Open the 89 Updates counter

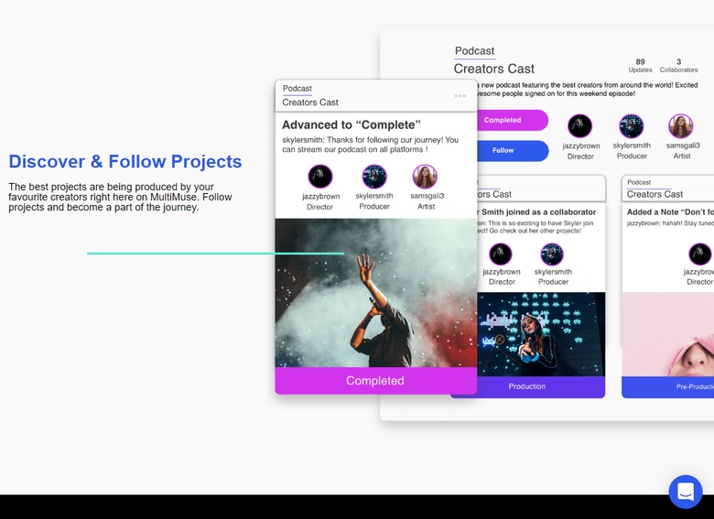click(x=640, y=66)
